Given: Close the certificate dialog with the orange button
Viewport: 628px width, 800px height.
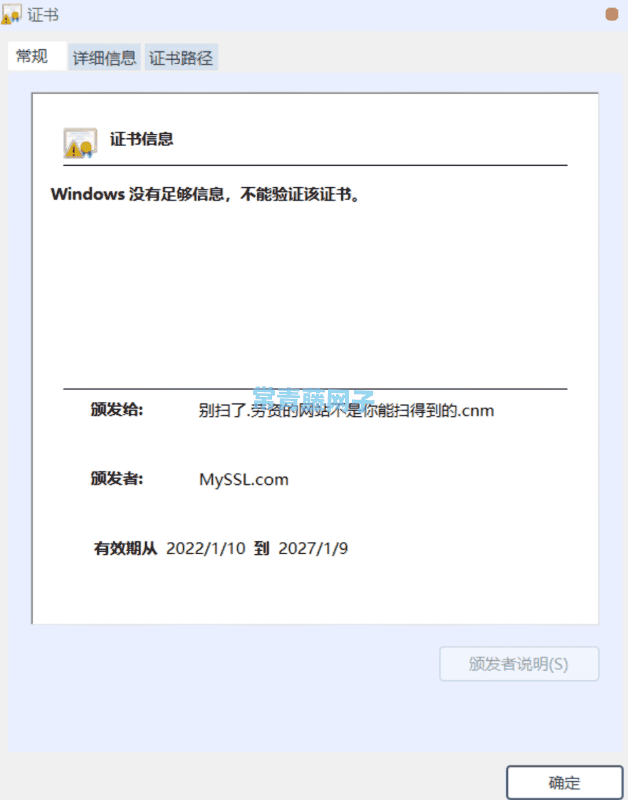Looking at the screenshot, I should 612,14.
